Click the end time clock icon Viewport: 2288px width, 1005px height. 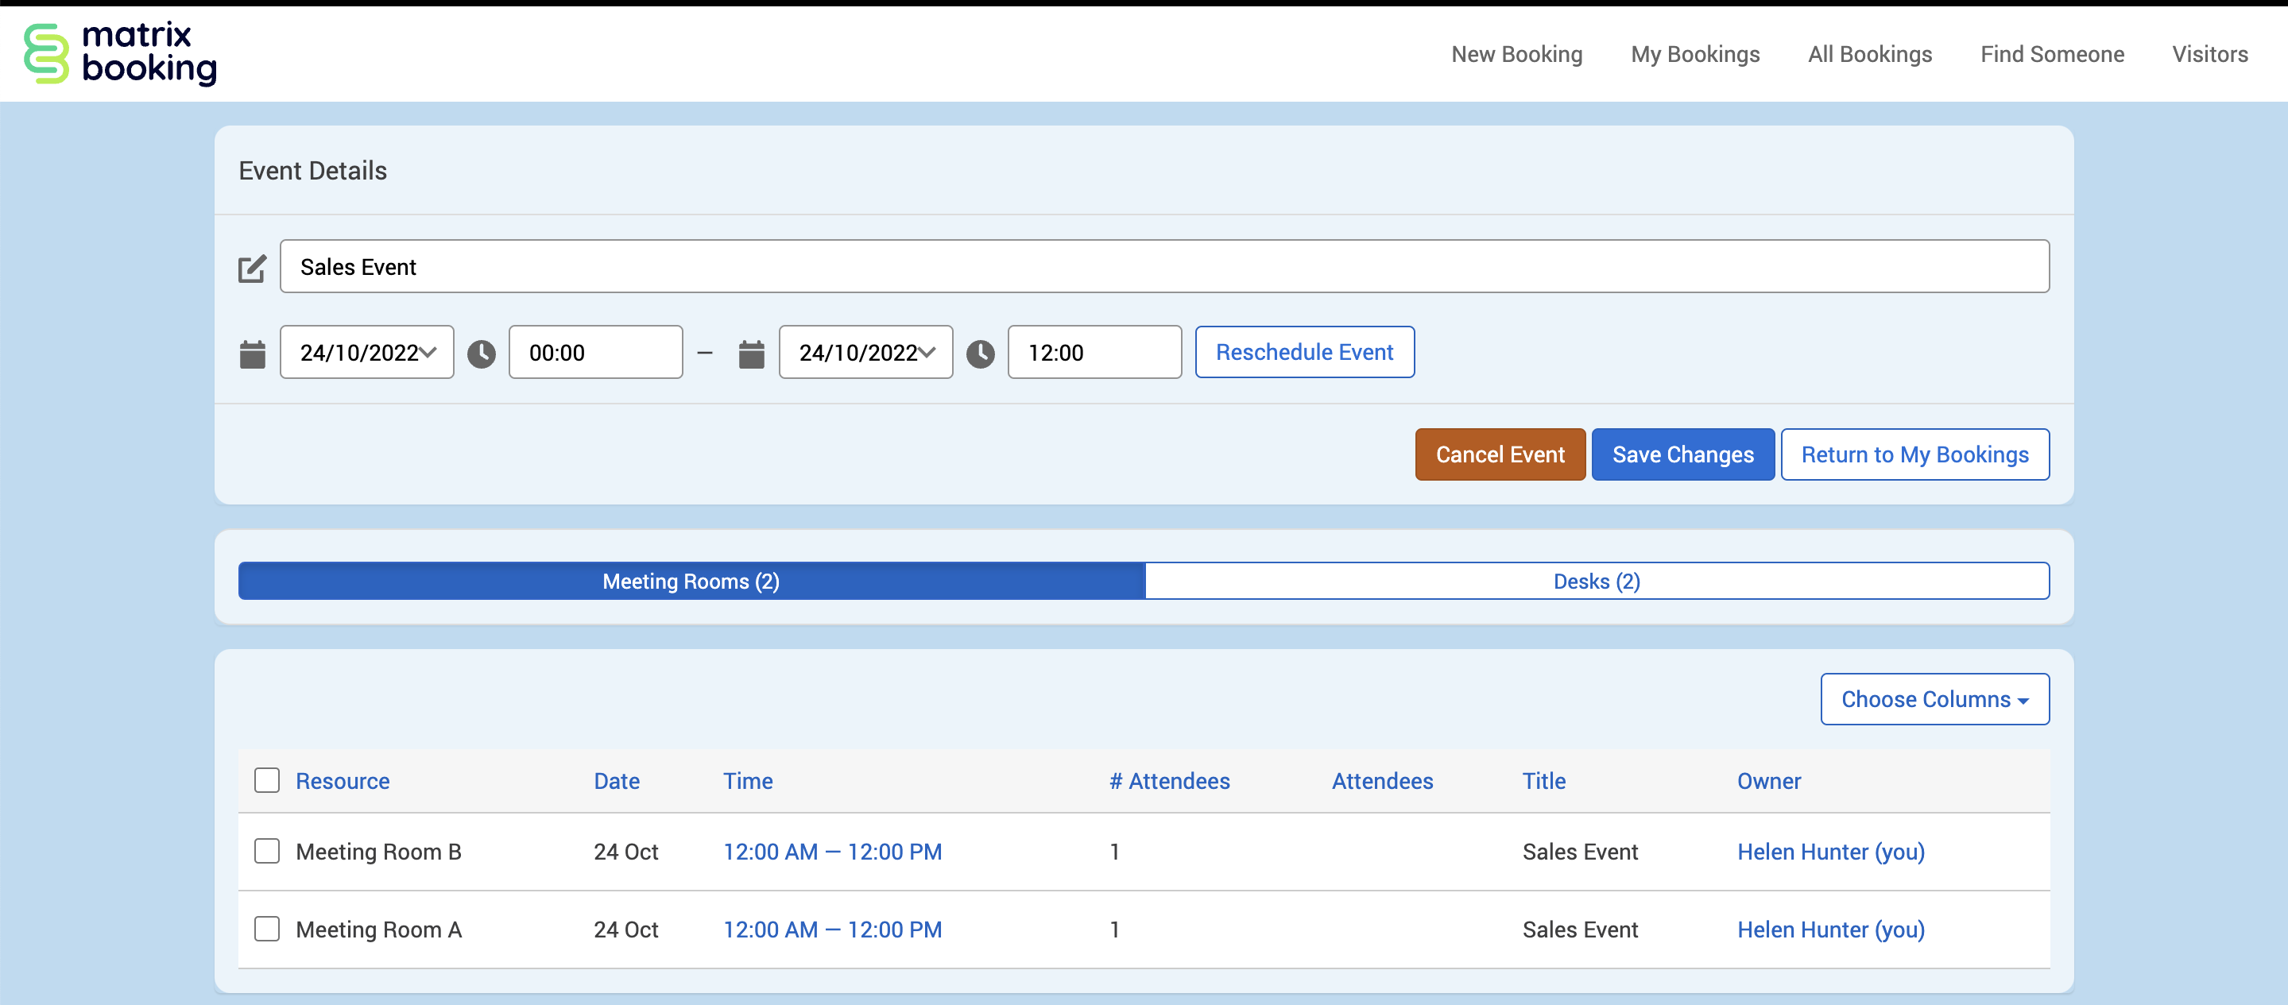981,354
